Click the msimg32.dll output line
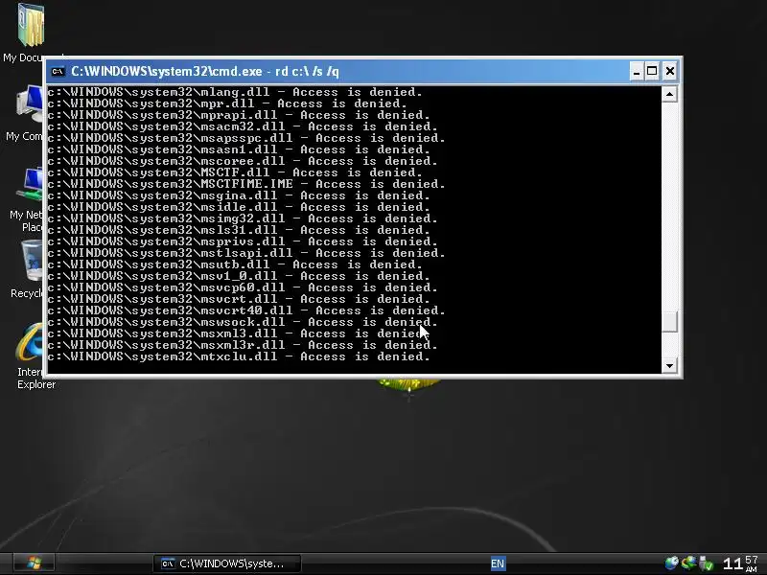 [x=243, y=218]
